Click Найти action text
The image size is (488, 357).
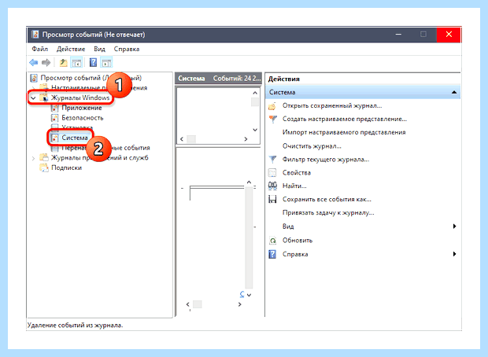pos(294,186)
